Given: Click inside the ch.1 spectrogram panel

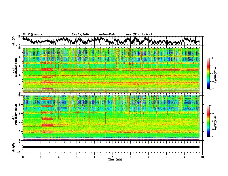Looking at the screenshot, I should pyautogui.click(x=111, y=70).
